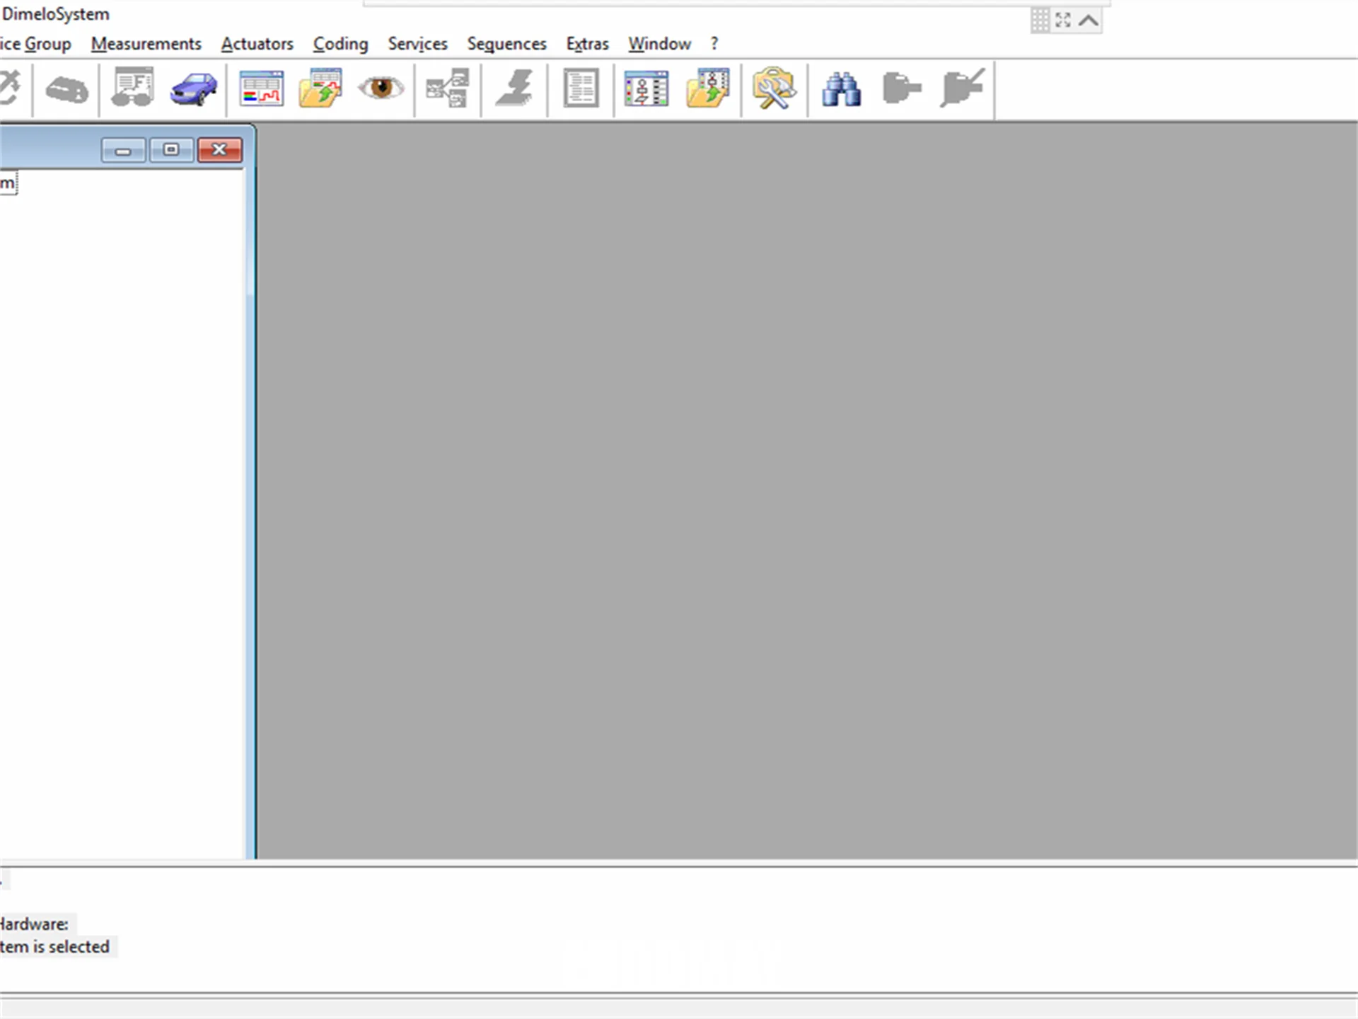Viewport: 1358px width, 1019px height.
Task: Click the refresh-cancel icon at toolbar start
Action: click(9, 88)
